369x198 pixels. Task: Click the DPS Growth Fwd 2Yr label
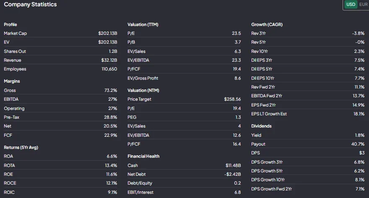271,189
